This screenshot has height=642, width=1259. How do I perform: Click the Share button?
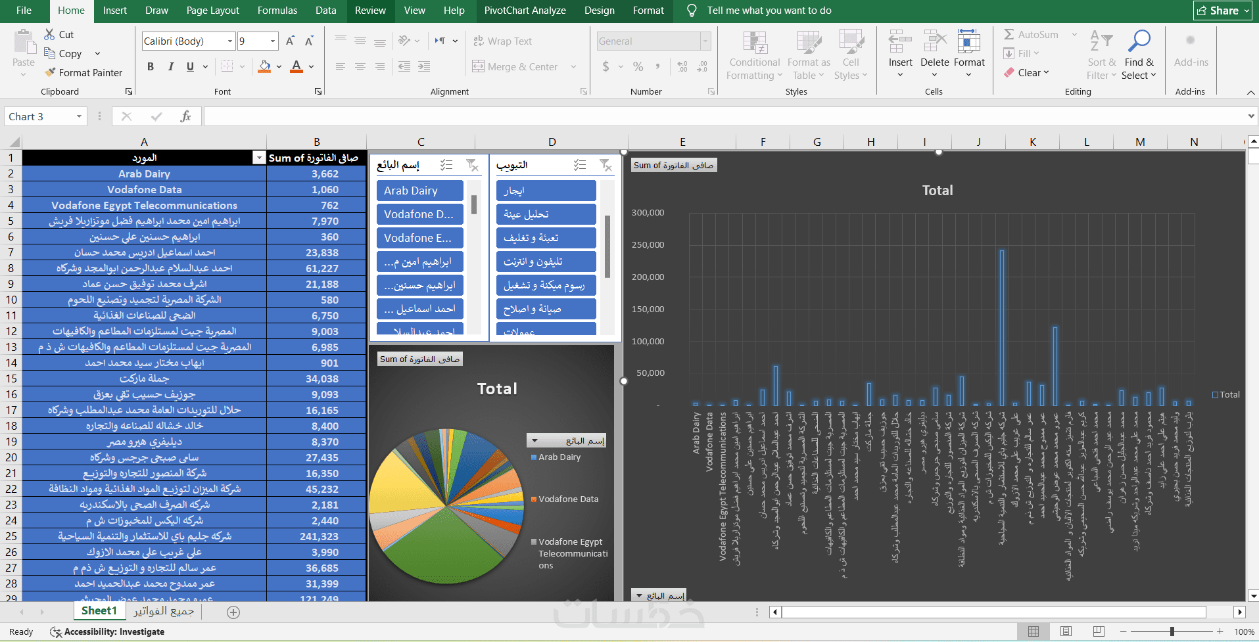pyautogui.click(x=1222, y=11)
